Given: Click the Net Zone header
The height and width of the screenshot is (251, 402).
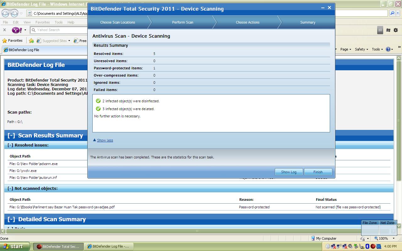Looking at the screenshot, I should (388, 223).
